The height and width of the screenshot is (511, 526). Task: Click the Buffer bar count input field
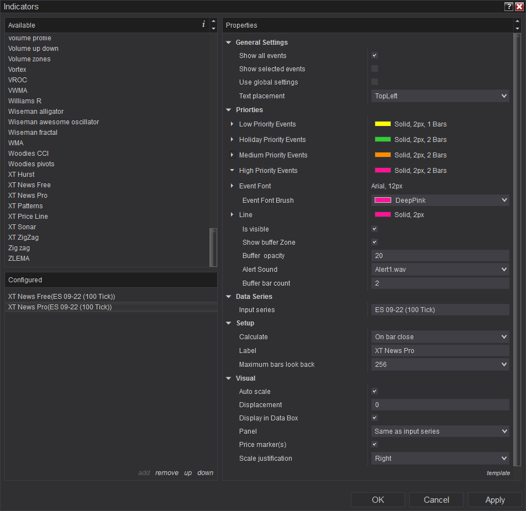pos(440,283)
